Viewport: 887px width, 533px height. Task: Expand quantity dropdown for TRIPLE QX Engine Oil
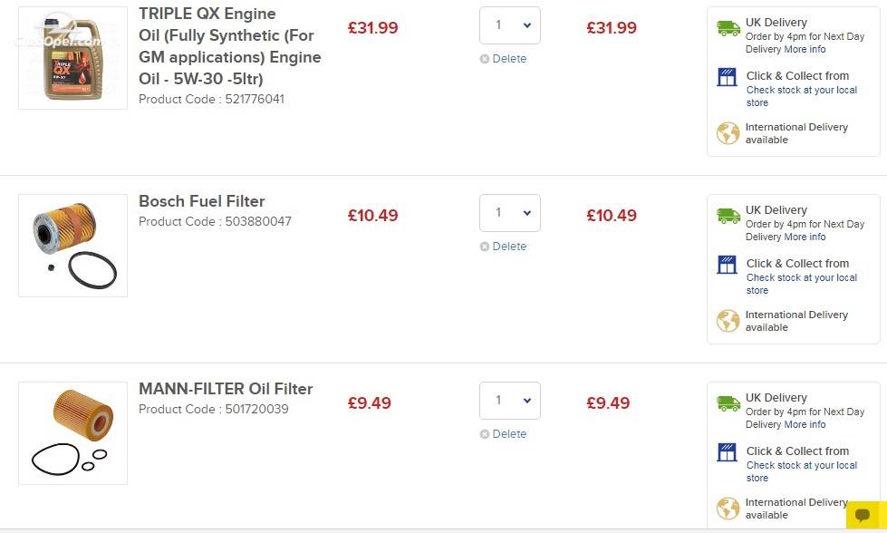click(x=510, y=25)
